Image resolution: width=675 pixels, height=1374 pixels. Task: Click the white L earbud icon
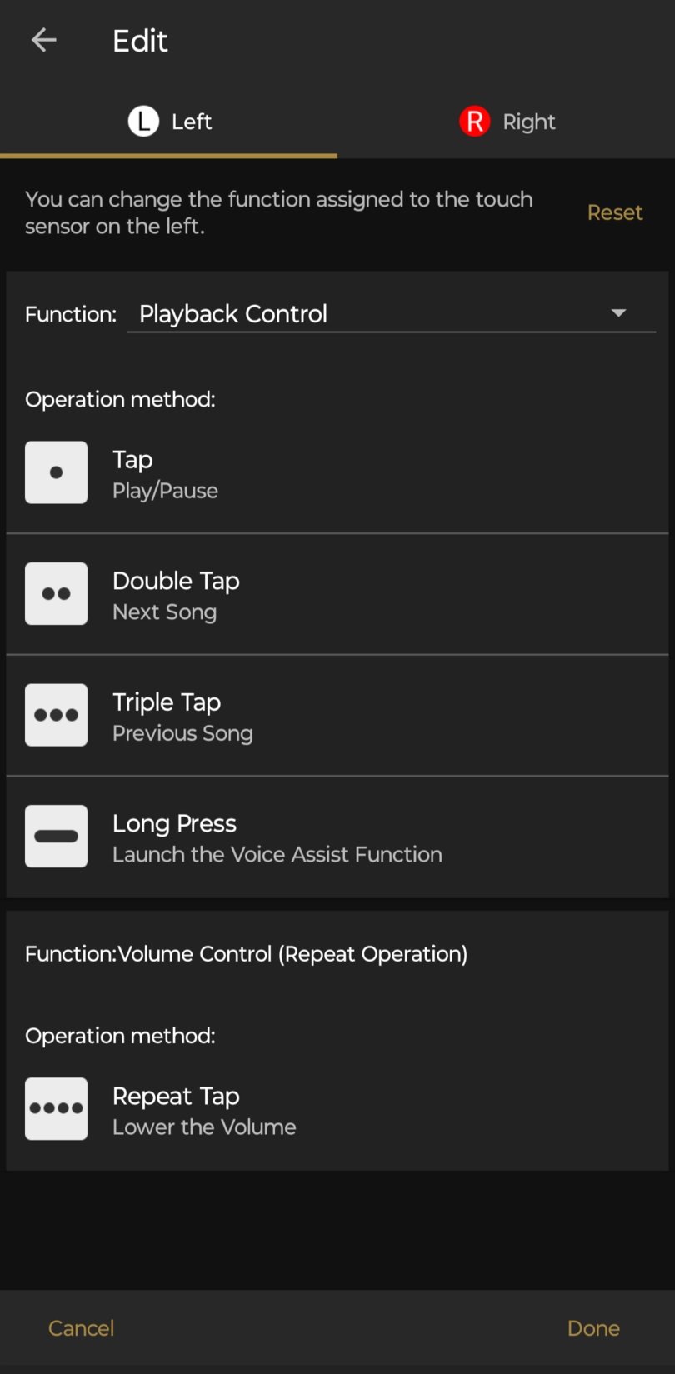tap(143, 122)
